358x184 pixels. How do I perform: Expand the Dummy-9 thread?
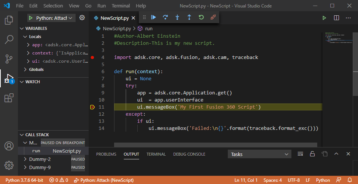tap(25, 167)
